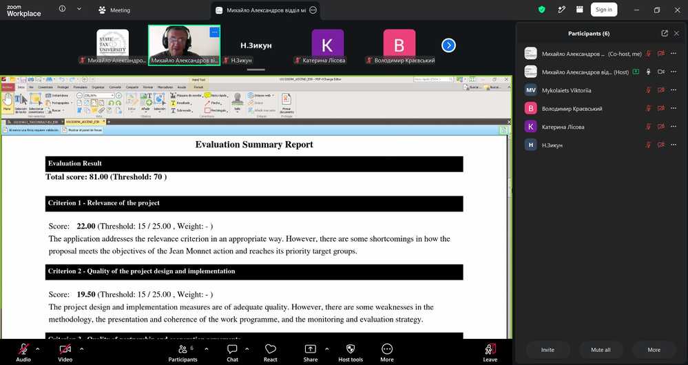Click zoom-out minus in shared PDF editor

pos(79,95)
